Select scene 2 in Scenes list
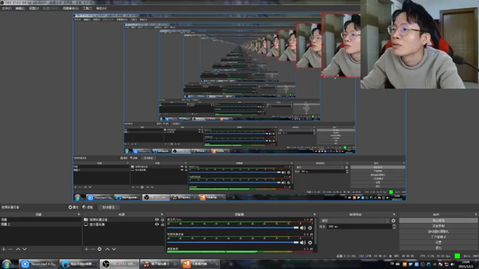 pos(41,224)
